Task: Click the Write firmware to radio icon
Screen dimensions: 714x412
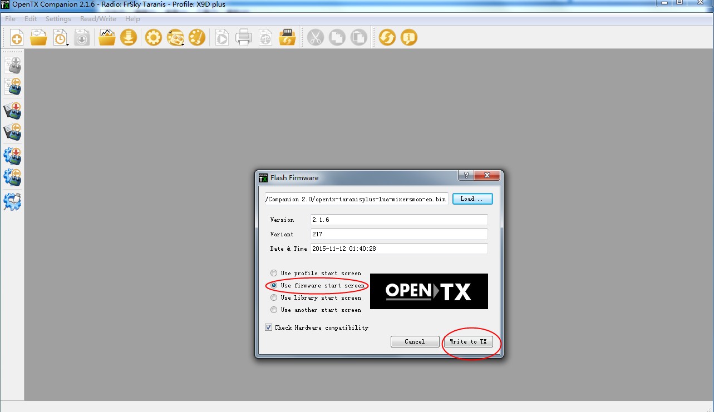Action: (x=12, y=111)
